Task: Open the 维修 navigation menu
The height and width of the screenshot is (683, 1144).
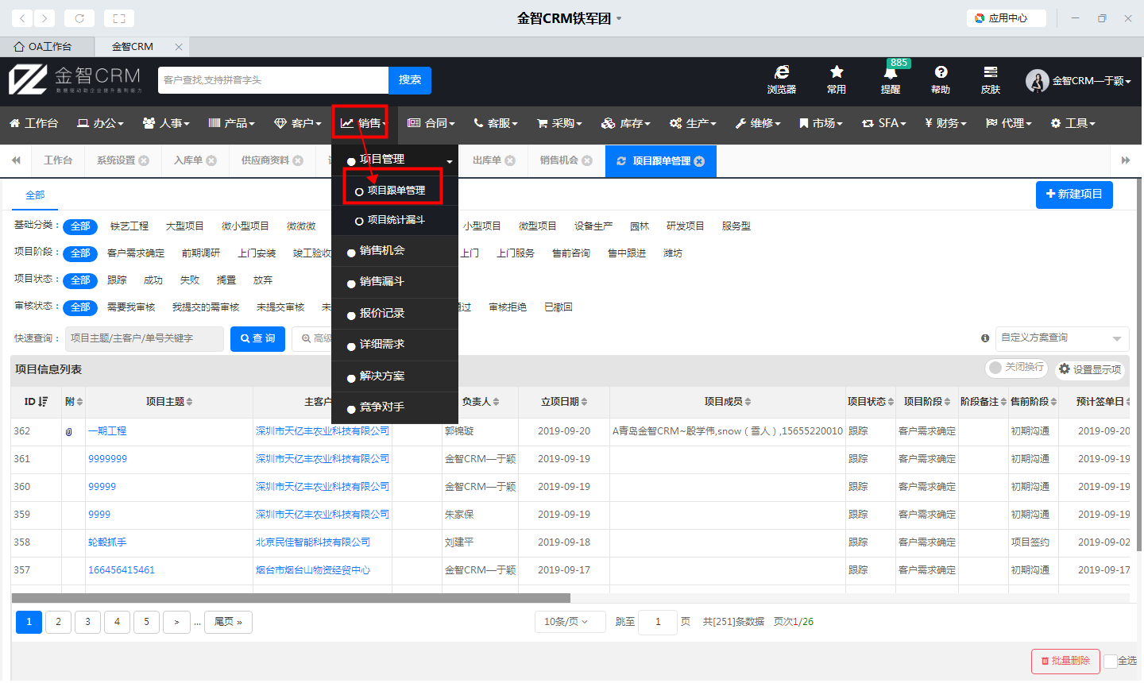Action: [x=758, y=123]
